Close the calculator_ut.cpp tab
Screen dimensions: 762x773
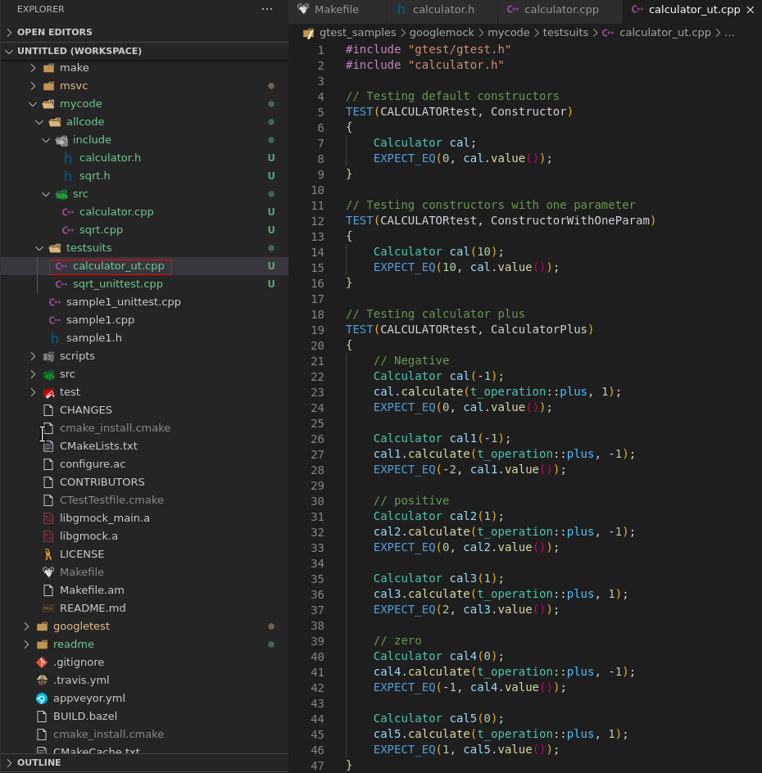(751, 9)
